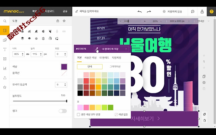
Task: Open the 공유 menu
Action: 65,11
